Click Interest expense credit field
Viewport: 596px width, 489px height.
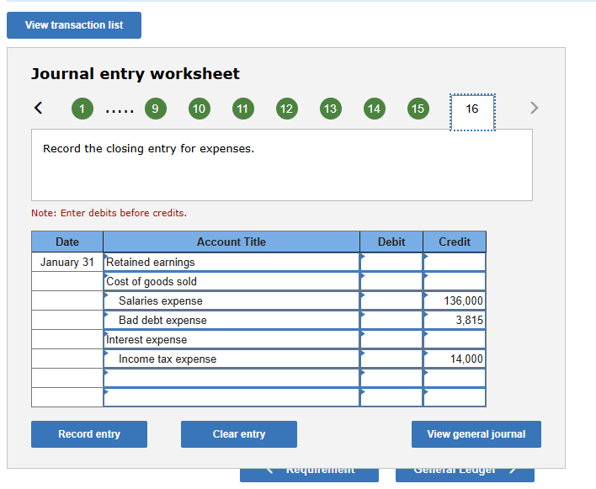click(x=455, y=340)
